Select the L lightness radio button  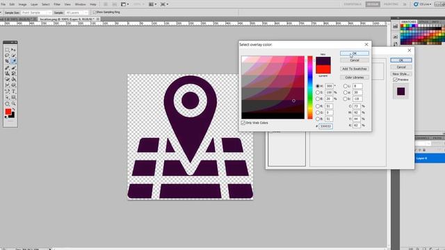[x=346, y=86]
